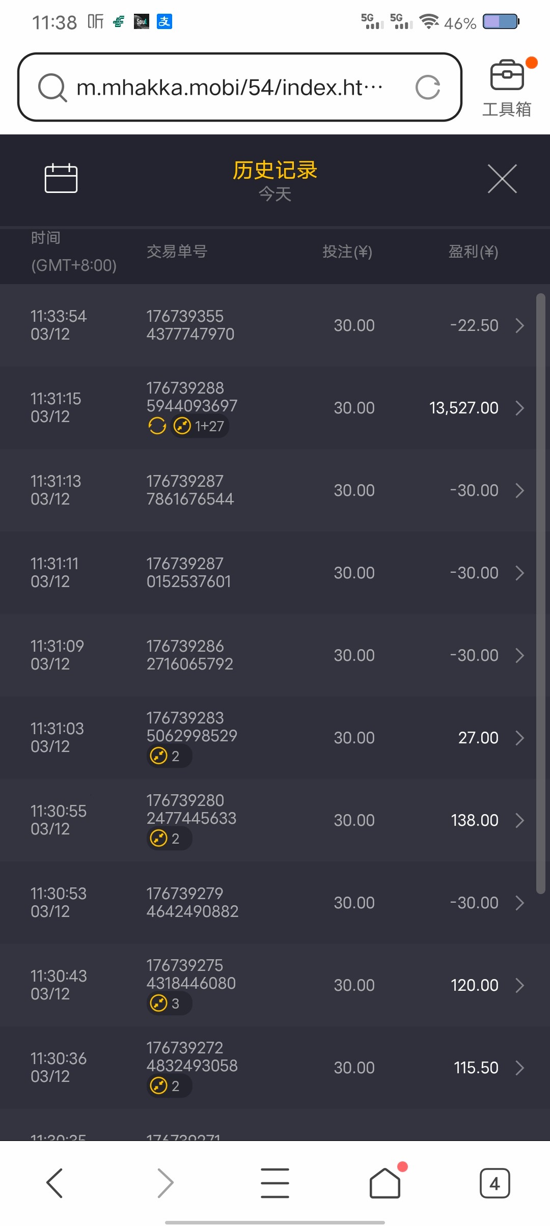This screenshot has width=550, height=1226.
Task: Reload the page with refresh icon
Action: (428, 88)
